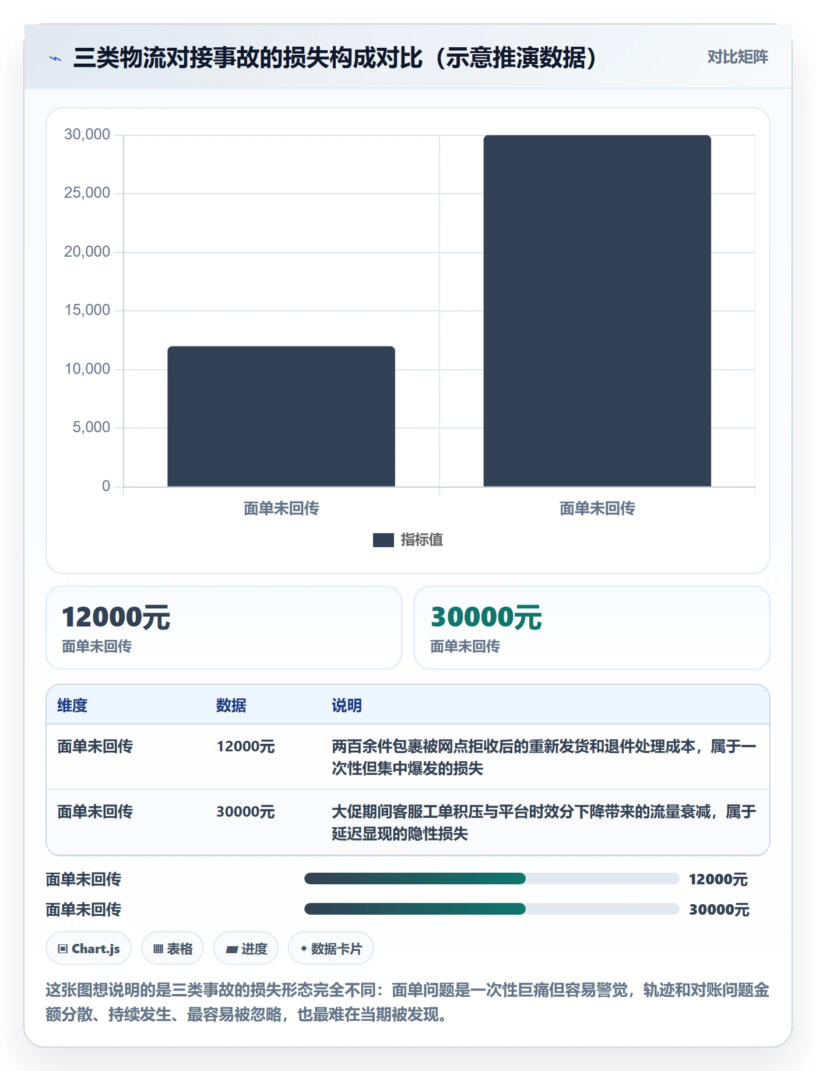The height and width of the screenshot is (1071, 816).
Task: Click the Chart.js tag chip
Action: click(89, 949)
